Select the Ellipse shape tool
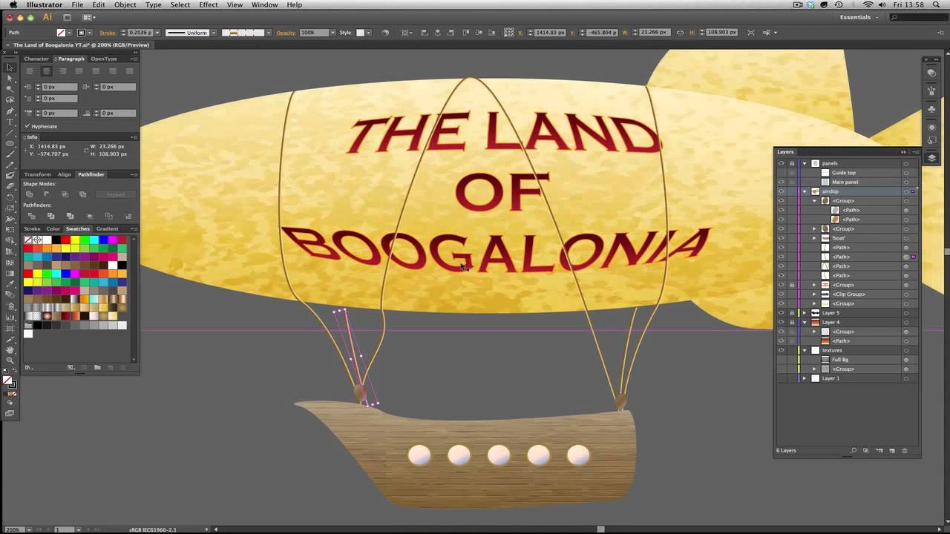 click(x=10, y=143)
